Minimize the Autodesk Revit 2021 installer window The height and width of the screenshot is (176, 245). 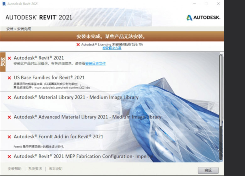pyautogui.click(x=194, y=4)
